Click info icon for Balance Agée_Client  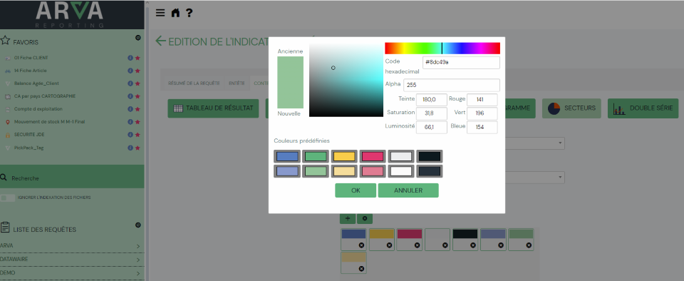tap(130, 83)
